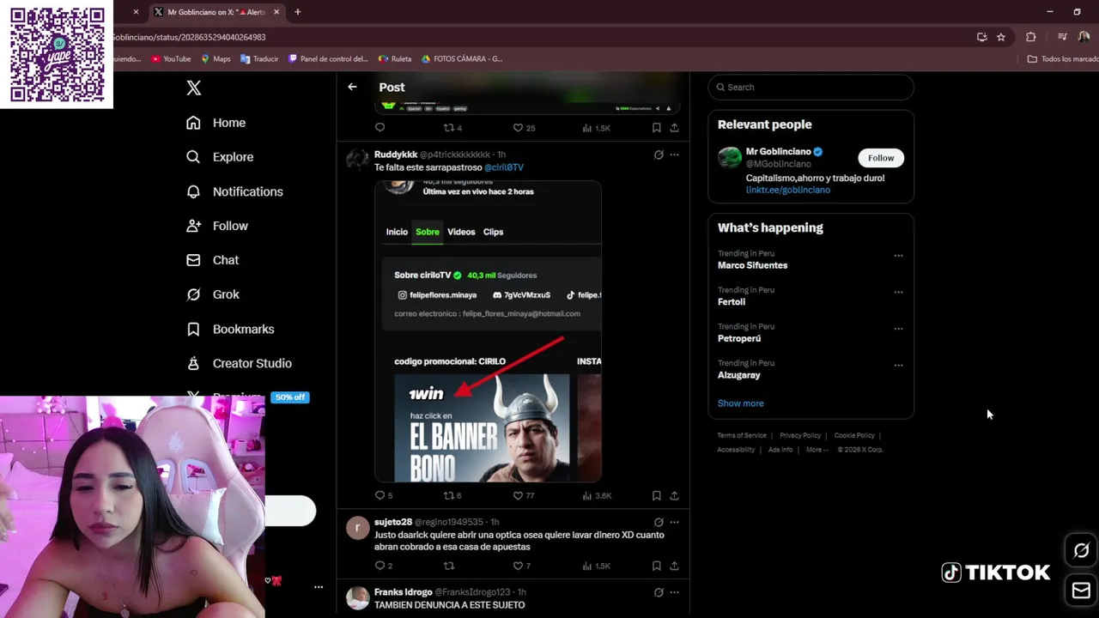The width and height of the screenshot is (1099, 618).
Task: Open Grok icon on Franks Idrogo's post
Action: [x=659, y=592]
